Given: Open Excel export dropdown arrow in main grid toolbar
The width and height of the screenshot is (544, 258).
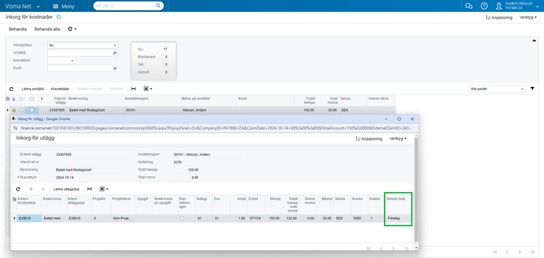Looking at the screenshot, I should coord(151,89).
